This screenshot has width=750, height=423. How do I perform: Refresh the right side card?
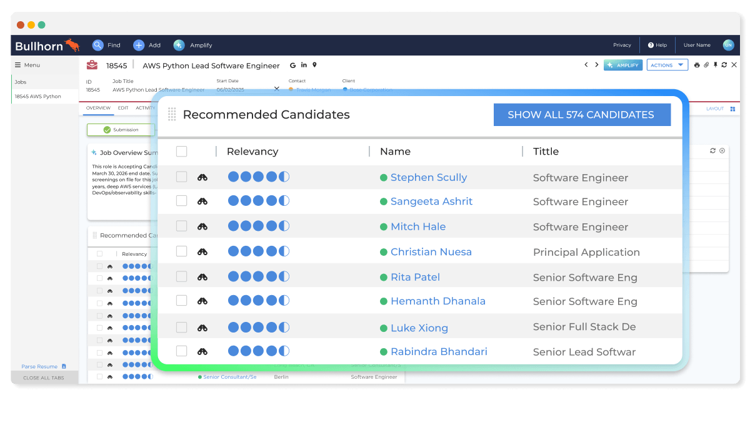pyautogui.click(x=713, y=150)
